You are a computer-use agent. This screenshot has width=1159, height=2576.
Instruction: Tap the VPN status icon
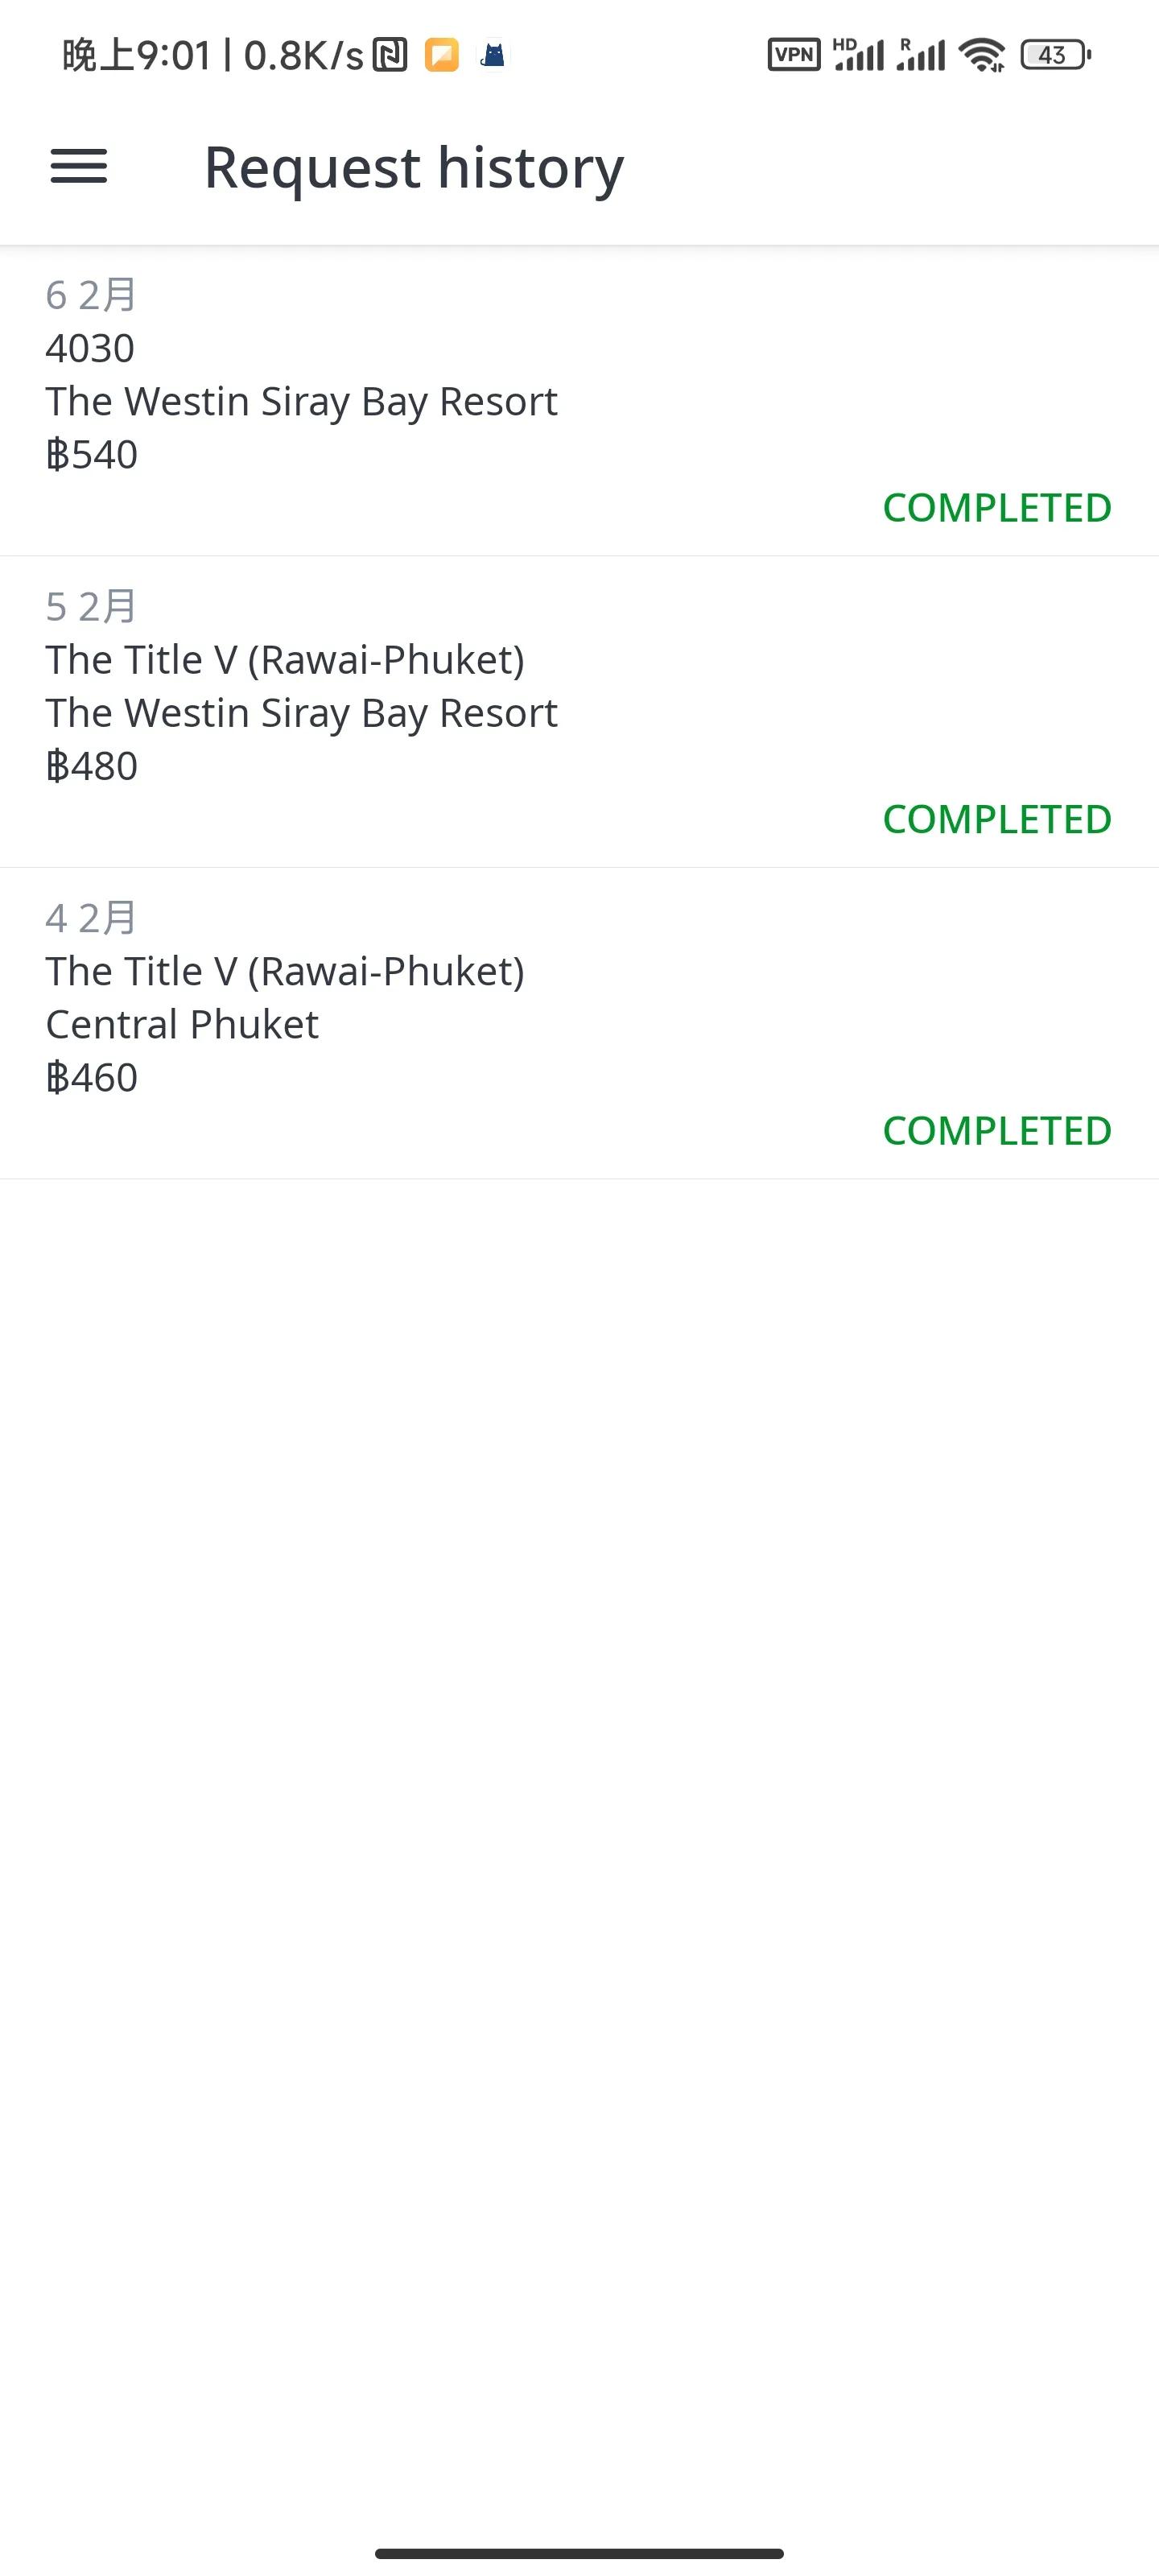pyautogui.click(x=793, y=54)
